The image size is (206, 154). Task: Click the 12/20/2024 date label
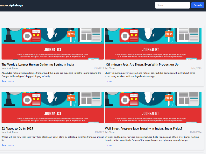pos(195,132)
